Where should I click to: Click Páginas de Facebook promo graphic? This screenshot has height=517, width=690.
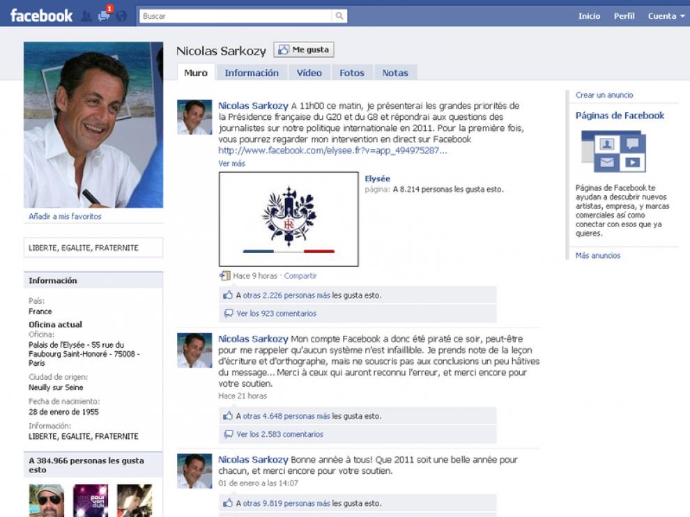pos(613,151)
